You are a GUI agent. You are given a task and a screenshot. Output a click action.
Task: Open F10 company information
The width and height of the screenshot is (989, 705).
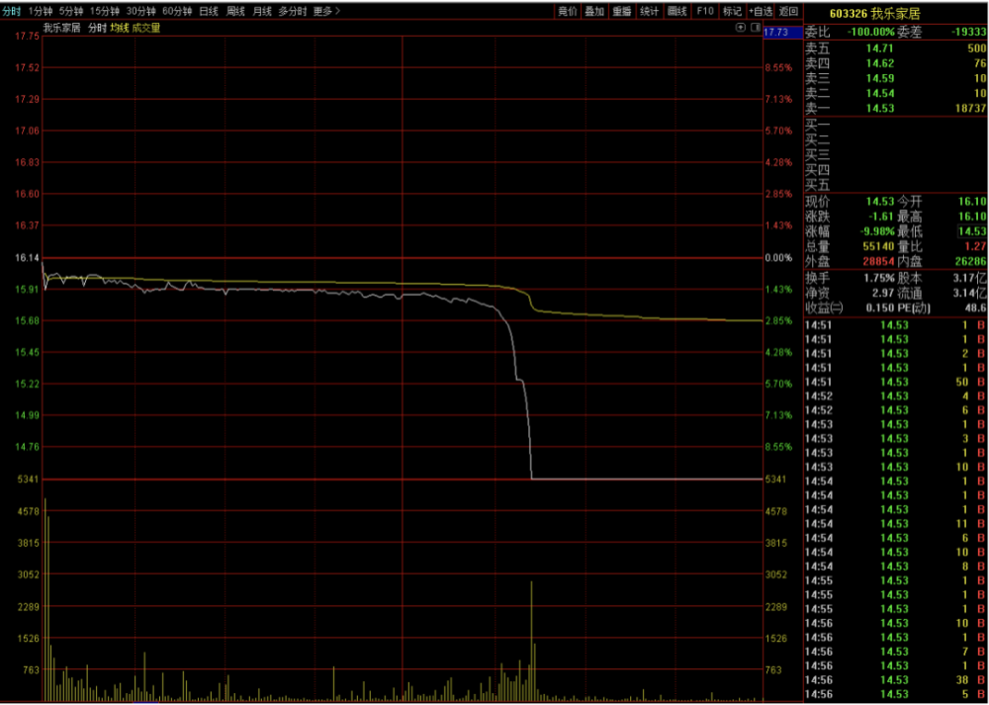pos(705,11)
